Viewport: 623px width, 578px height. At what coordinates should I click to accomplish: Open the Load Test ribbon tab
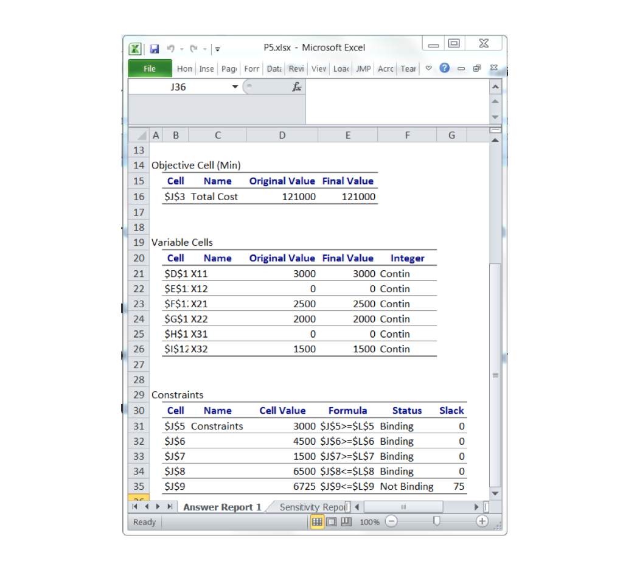coord(341,69)
